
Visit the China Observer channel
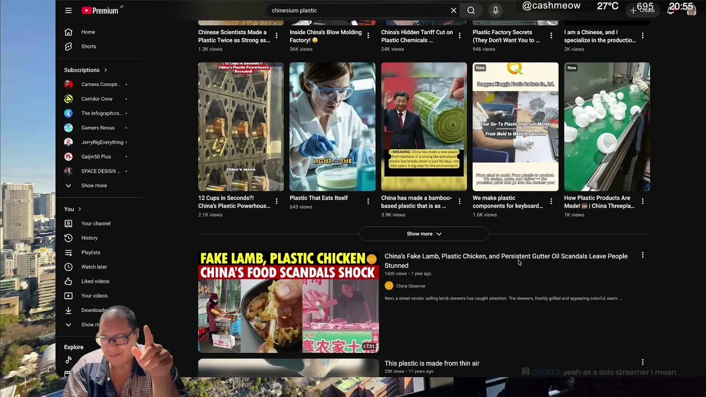(x=411, y=286)
